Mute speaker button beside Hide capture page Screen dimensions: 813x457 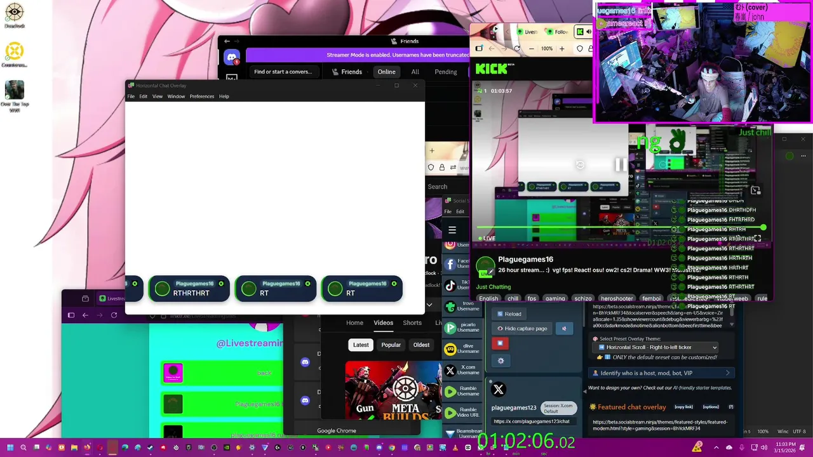tap(563, 328)
